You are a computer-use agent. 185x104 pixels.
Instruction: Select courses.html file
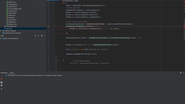[x=13, y=11]
